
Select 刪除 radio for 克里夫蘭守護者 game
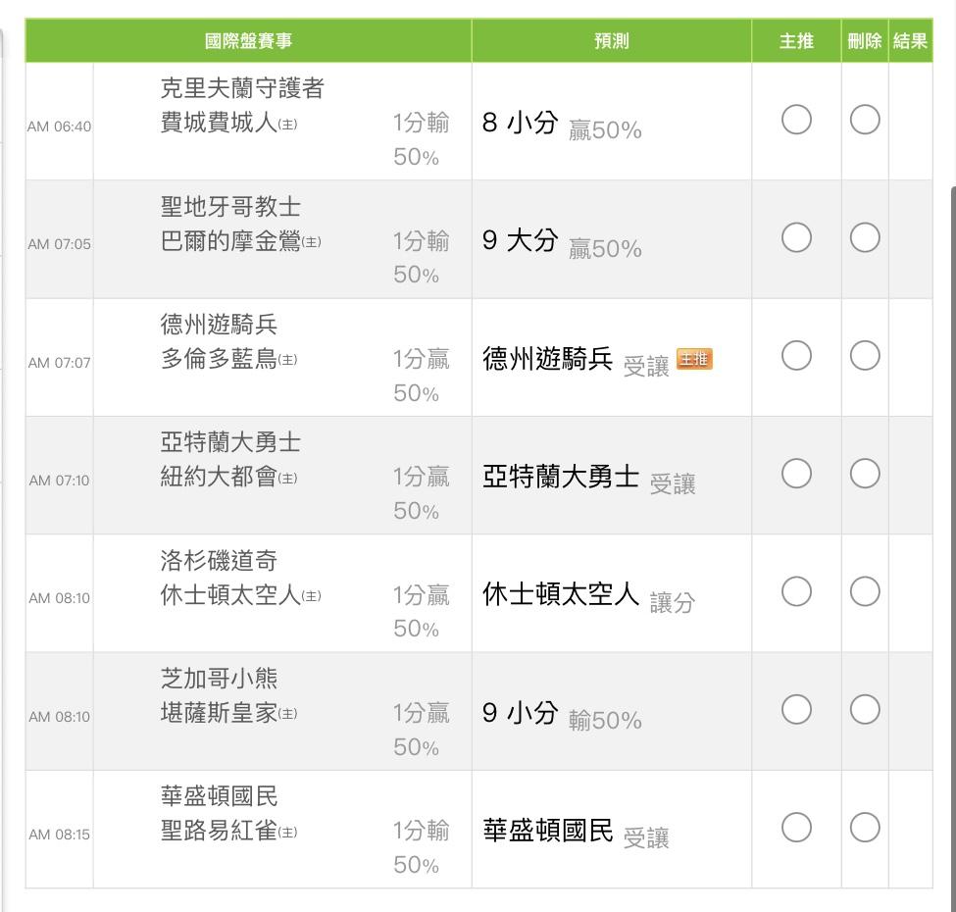pyautogui.click(x=865, y=120)
